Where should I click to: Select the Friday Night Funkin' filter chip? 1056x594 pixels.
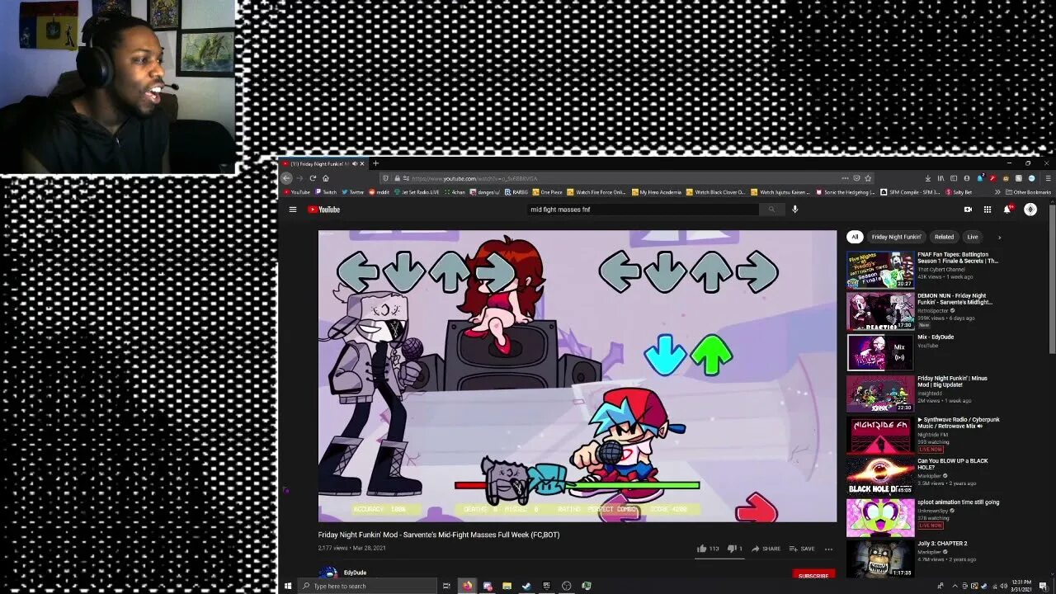pyautogui.click(x=896, y=237)
